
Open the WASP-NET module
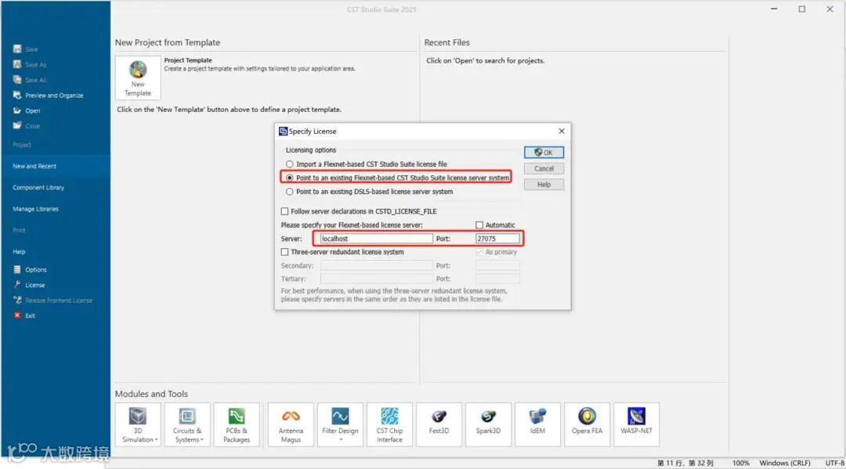[x=636, y=425]
